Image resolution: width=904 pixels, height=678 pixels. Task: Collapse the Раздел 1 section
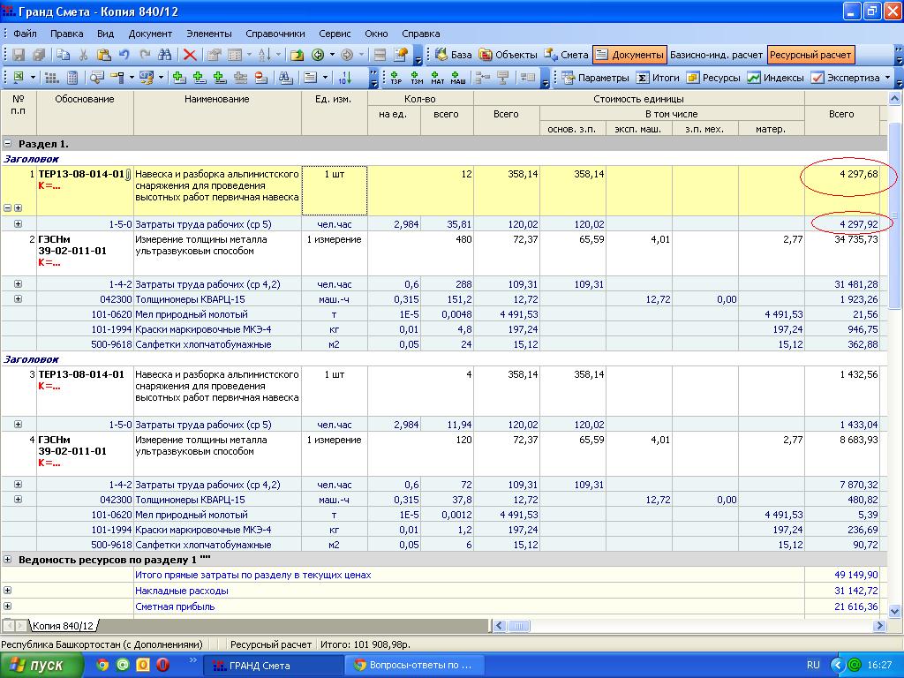click(x=8, y=143)
